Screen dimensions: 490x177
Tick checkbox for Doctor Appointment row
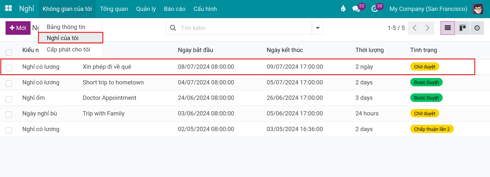pyautogui.click(x=9, y=99)
